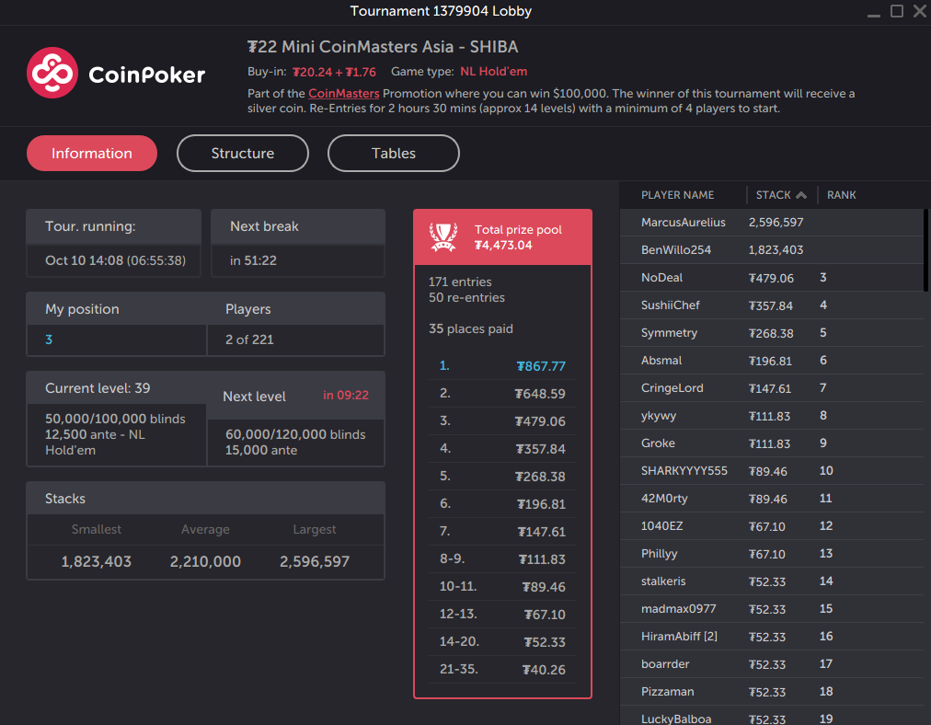The image size is (931, 725).
Task: Maximize the Tournament Lobby window
Action: 897,11
